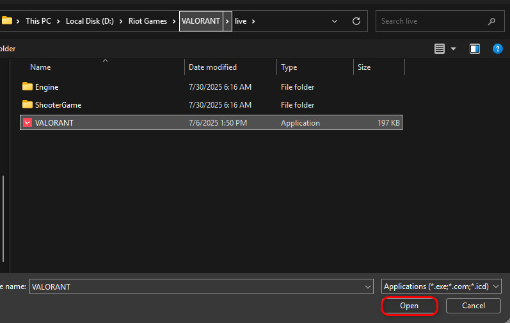Sort by Name column header

40,67
